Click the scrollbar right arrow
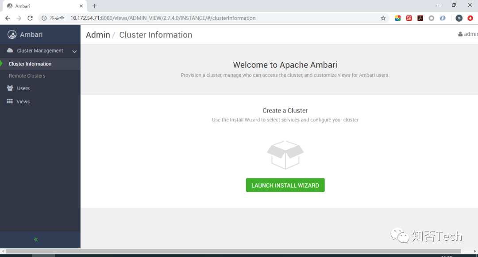The width and height of the screenshot is (478, 257). 475,251
